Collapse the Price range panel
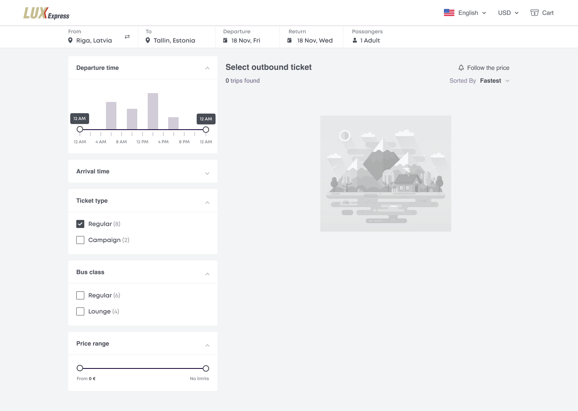 click(x=208, y=346)
